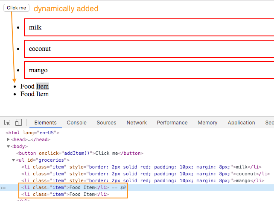274x201 pixels.
Task: Open the Application tab
Action: tap(241, 123)
